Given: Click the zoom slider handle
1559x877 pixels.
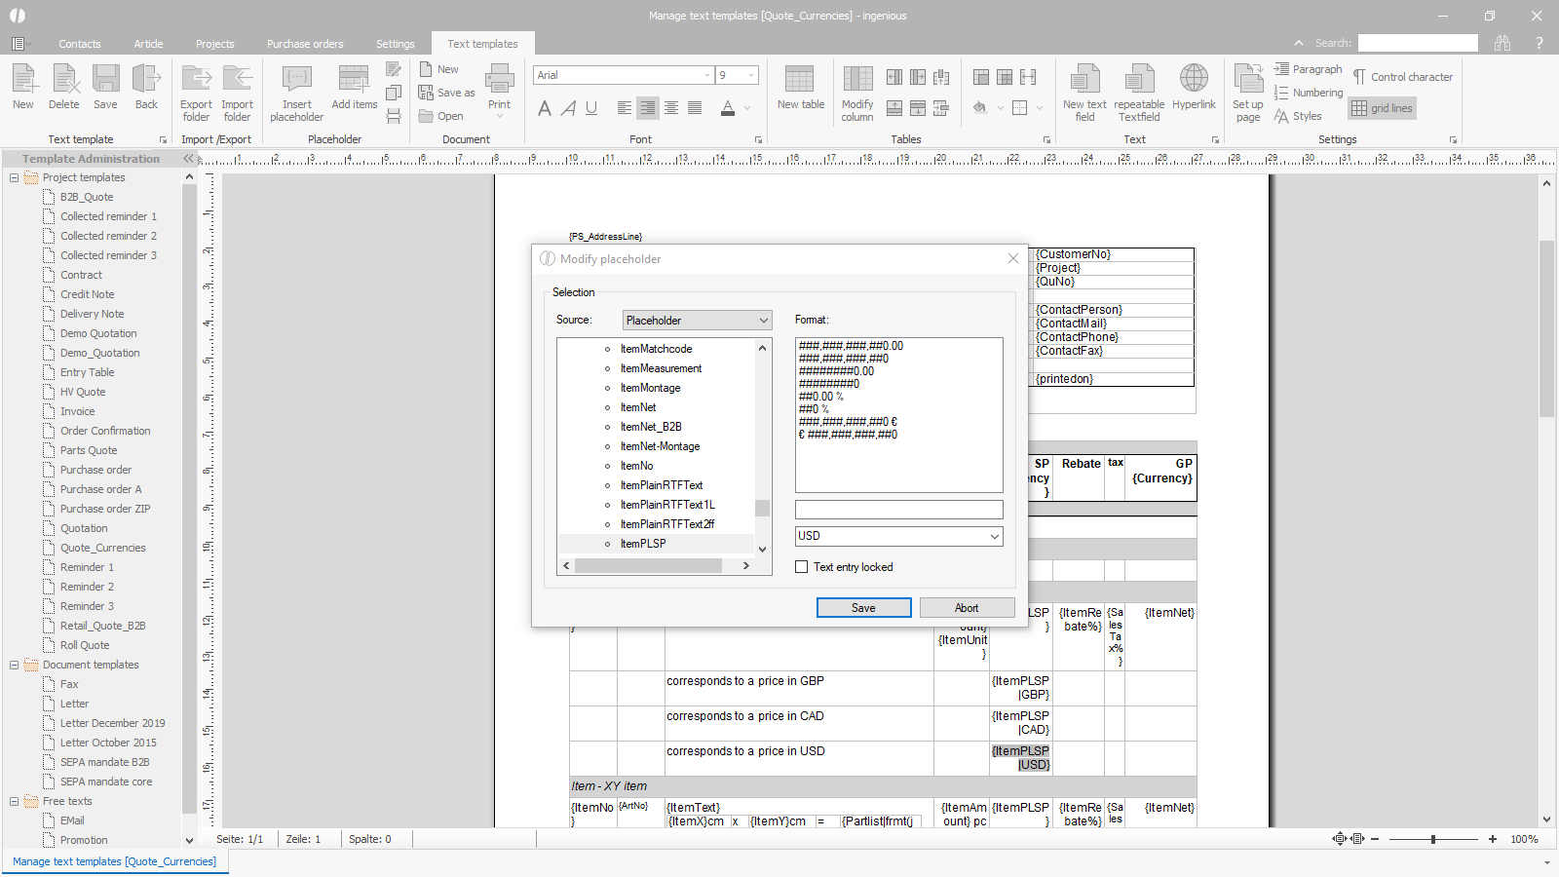Looking at the screenshot, I should tap(1433, 839).
